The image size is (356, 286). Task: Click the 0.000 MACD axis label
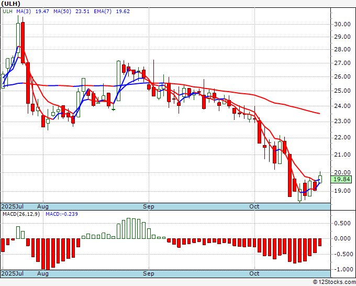[342, 238]
